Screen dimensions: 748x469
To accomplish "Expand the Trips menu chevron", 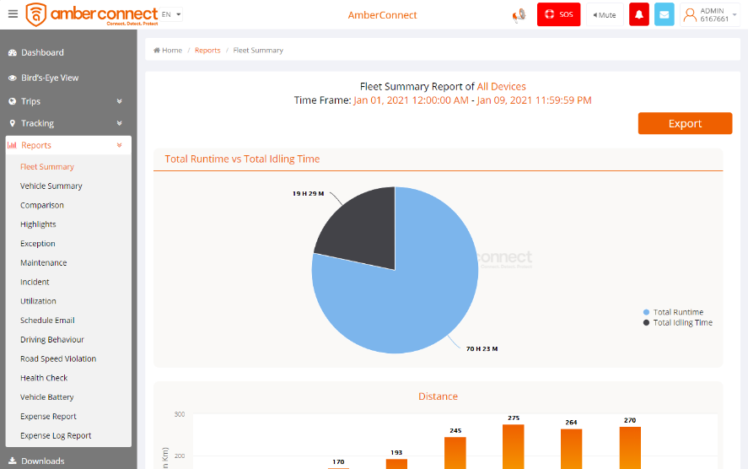I will tap(119, 101).
